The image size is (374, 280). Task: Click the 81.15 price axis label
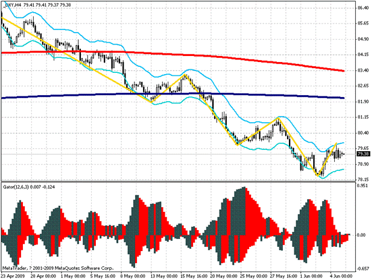[x=363, y=117]
